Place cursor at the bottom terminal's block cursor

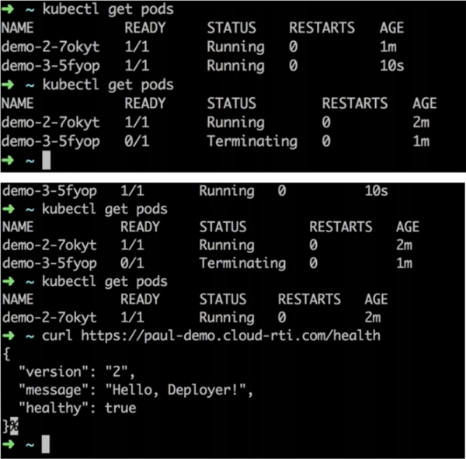click(46, 443)
